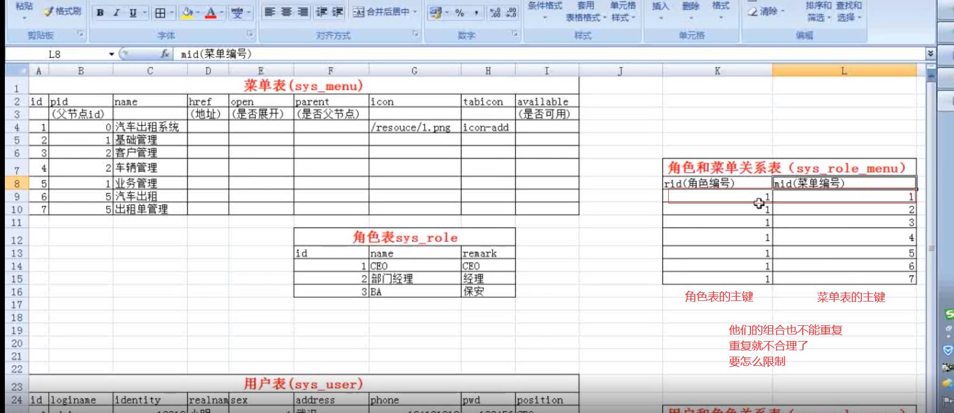
Task: Click the red text 菜单表的主键
Action: 851,297
